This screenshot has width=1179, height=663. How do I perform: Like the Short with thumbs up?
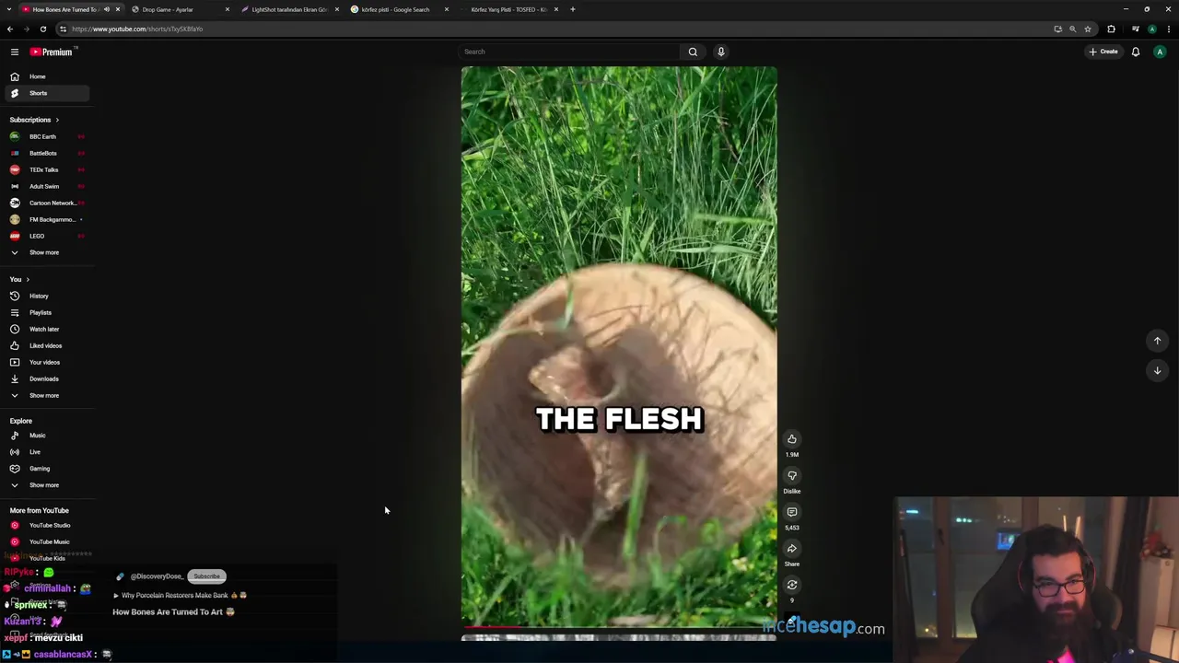click(792, 439)
